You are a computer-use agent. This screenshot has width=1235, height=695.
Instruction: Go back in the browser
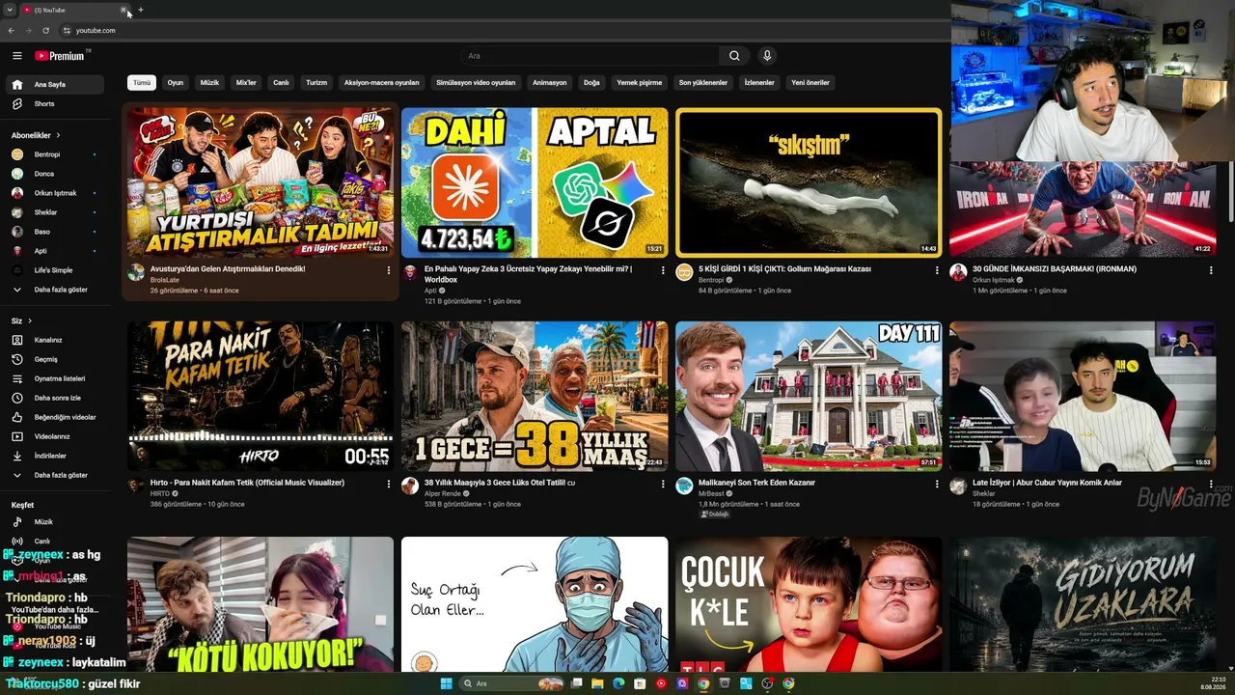[x=12, y=30]
